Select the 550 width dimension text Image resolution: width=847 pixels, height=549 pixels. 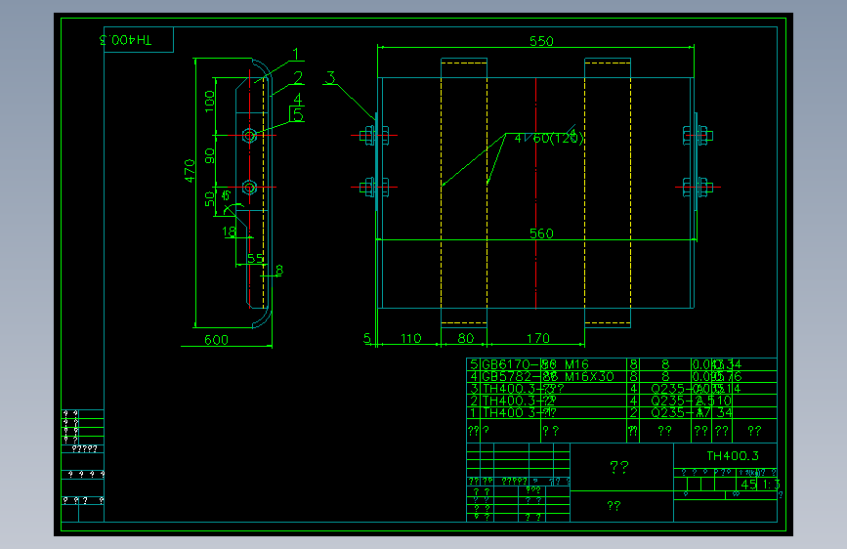click(541, 42)
